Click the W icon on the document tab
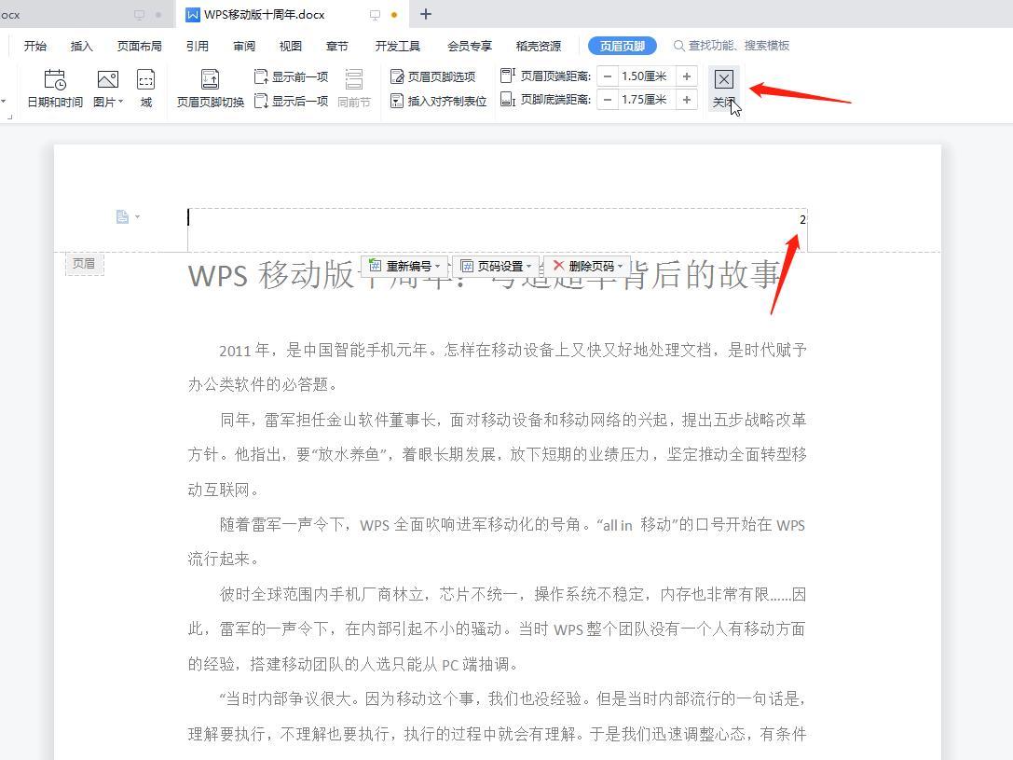This screenshot has height=760, width=1013. point(192,14)
